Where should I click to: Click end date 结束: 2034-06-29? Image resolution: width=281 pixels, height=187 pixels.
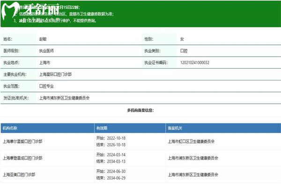click(x=111, y=178)
